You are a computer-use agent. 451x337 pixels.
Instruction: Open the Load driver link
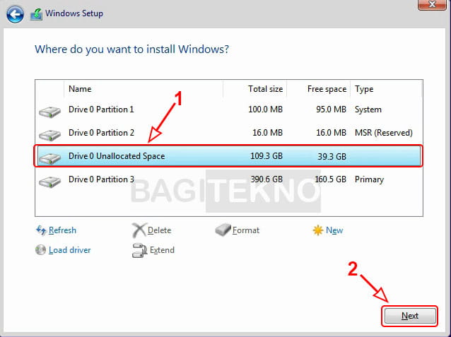(x=69, y=250)
